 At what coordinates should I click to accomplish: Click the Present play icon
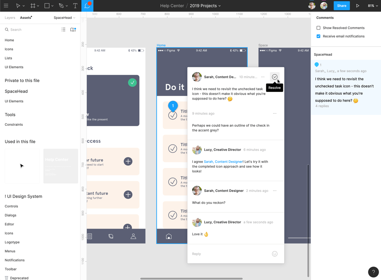tap(358, 6)
